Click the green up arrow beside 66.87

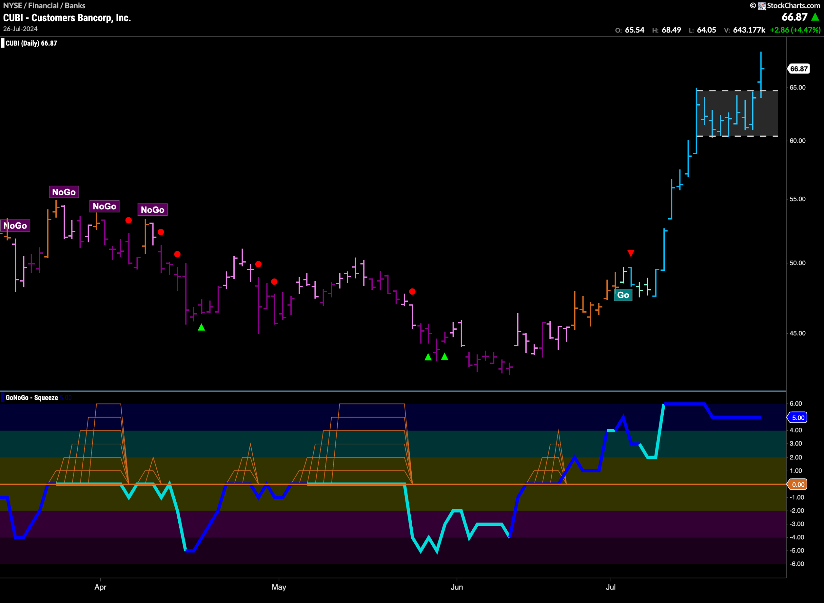coord(815,17)
